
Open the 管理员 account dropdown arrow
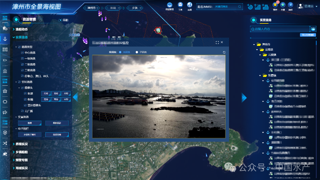click(x=316, y=7)
